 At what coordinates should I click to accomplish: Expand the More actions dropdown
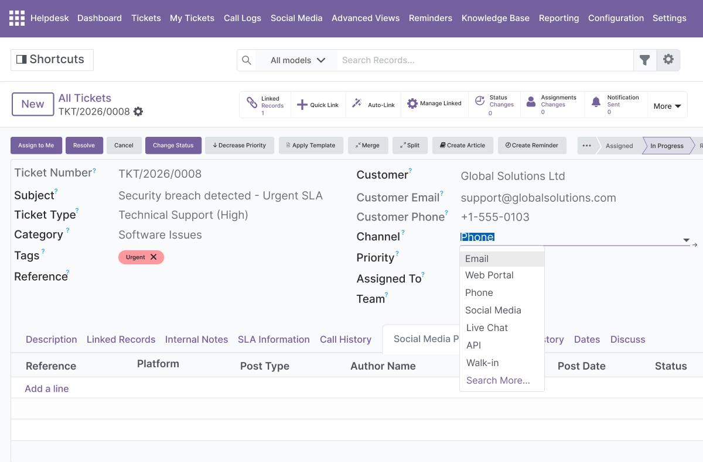tap(667, 106)
